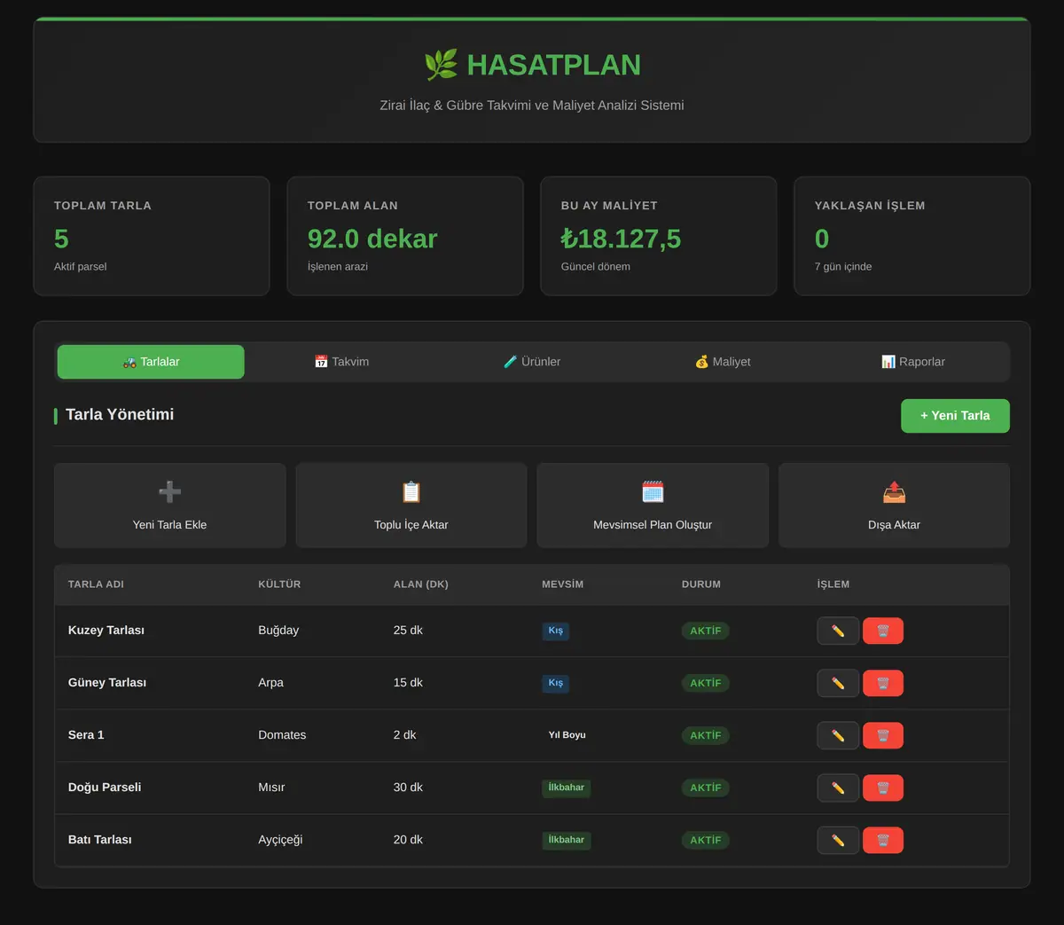Click the clipboard icon above Toplu İçe Aktar
Image resolution: width=1064 pixels, height=925 pixels.
411,491
